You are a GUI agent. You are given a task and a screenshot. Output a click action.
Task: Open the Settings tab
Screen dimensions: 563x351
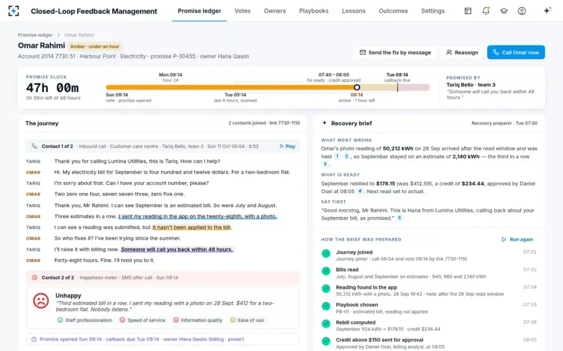tap(433, 11)
